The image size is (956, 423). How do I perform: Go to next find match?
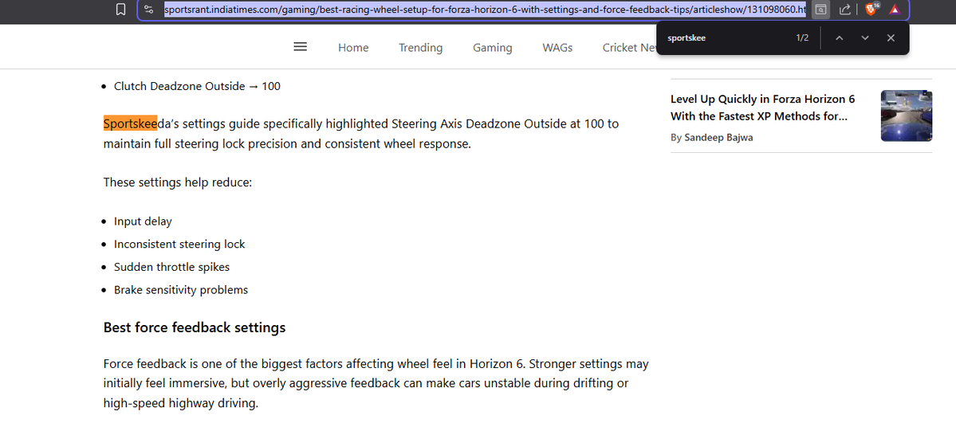coord(864,37)
